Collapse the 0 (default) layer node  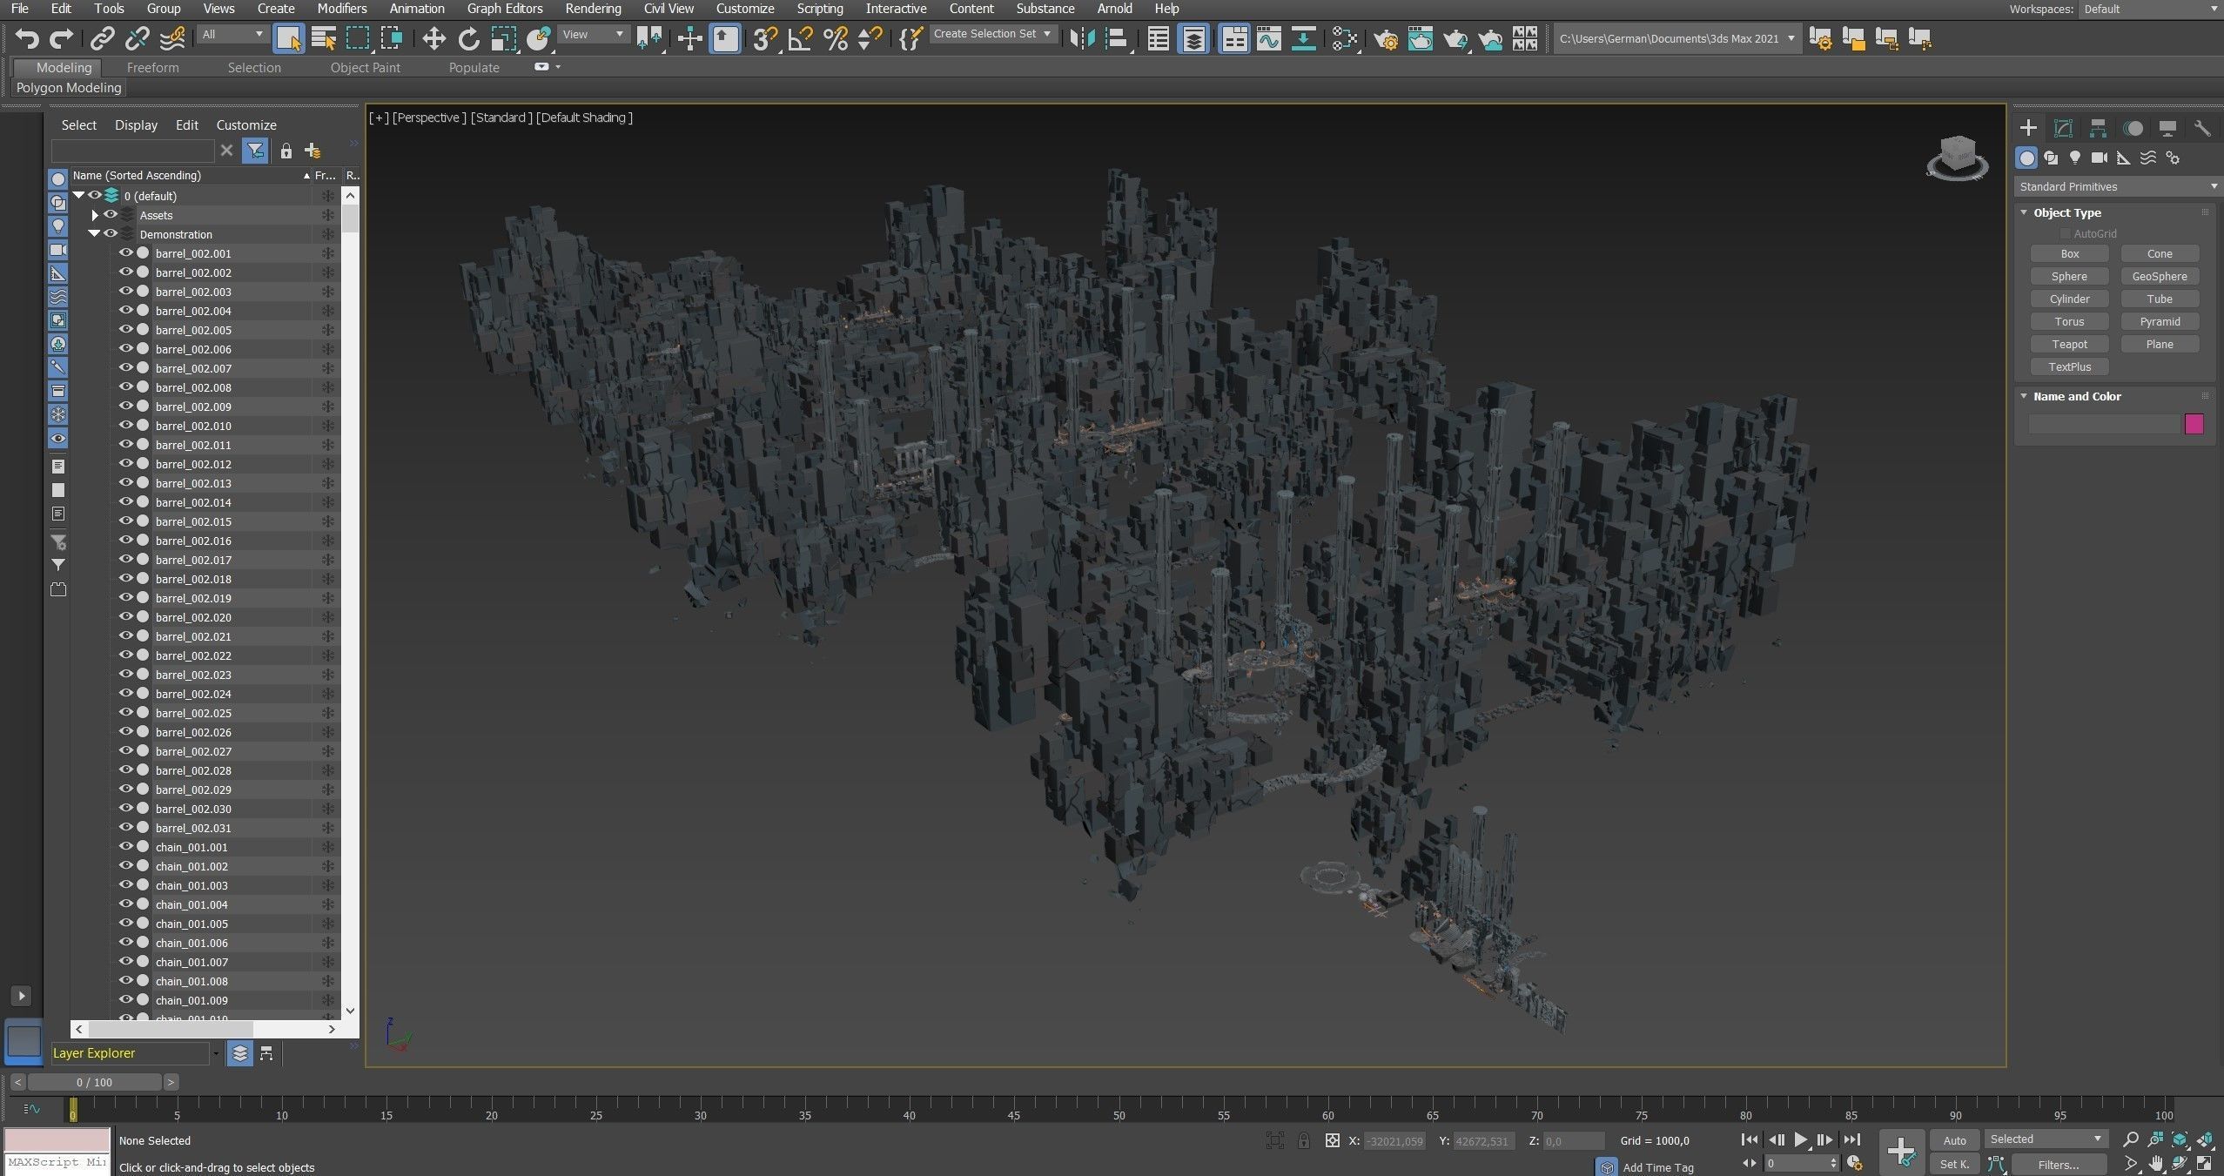(78, 196)
